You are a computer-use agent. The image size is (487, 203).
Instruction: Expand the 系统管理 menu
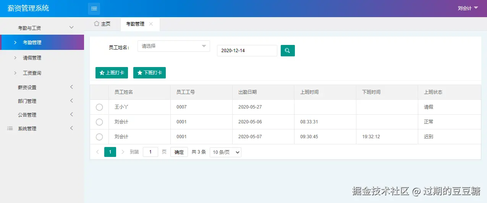pyautogui.click(x=42, y=129)
